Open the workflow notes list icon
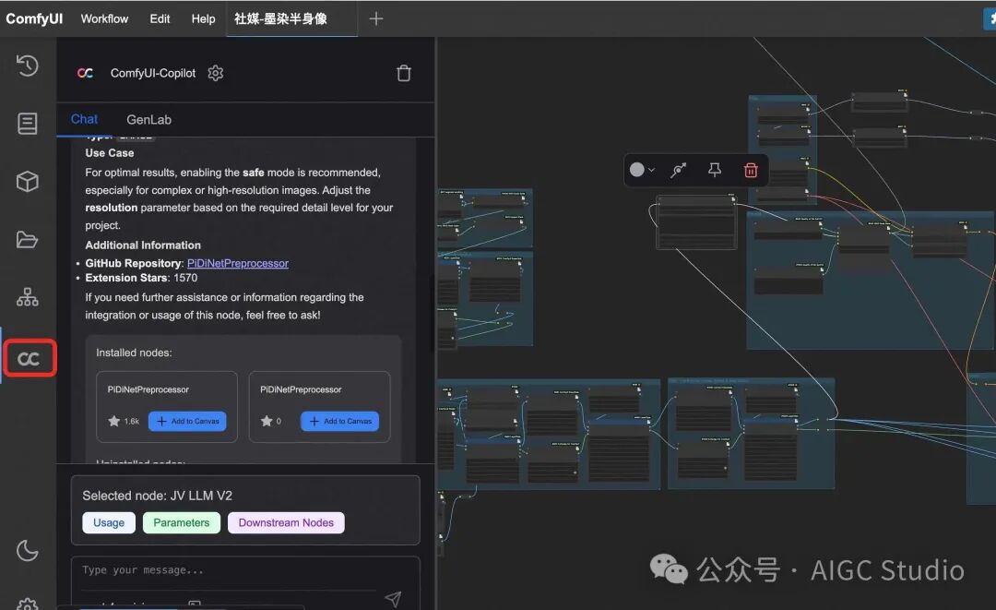Image resolution: width=996 pixels, height=610 pixels. 28,124
